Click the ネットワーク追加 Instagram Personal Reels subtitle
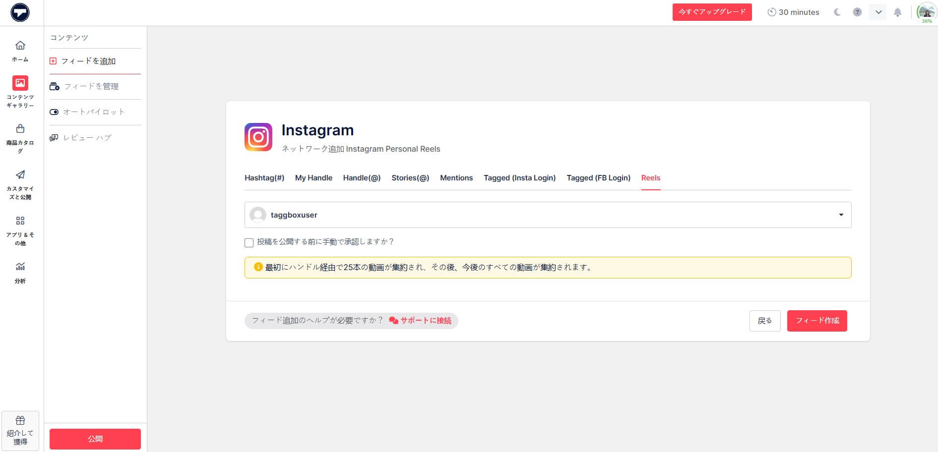This screenshot has height=452, width=938. (x=361, y=149)
